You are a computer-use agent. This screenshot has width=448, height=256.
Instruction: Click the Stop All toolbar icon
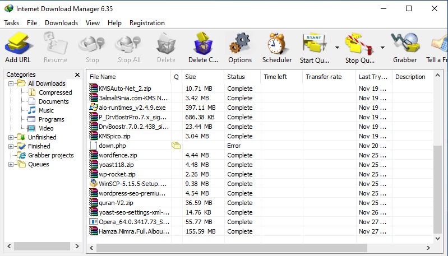point(128,44)
